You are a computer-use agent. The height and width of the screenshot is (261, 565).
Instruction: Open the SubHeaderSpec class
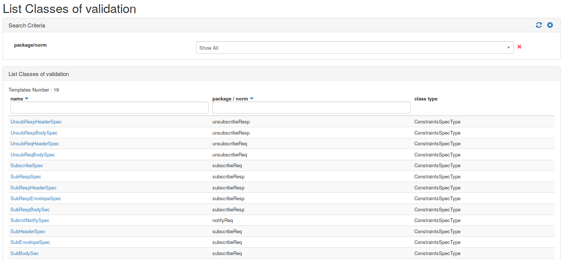pyautogui.click(x=28, y=231)
